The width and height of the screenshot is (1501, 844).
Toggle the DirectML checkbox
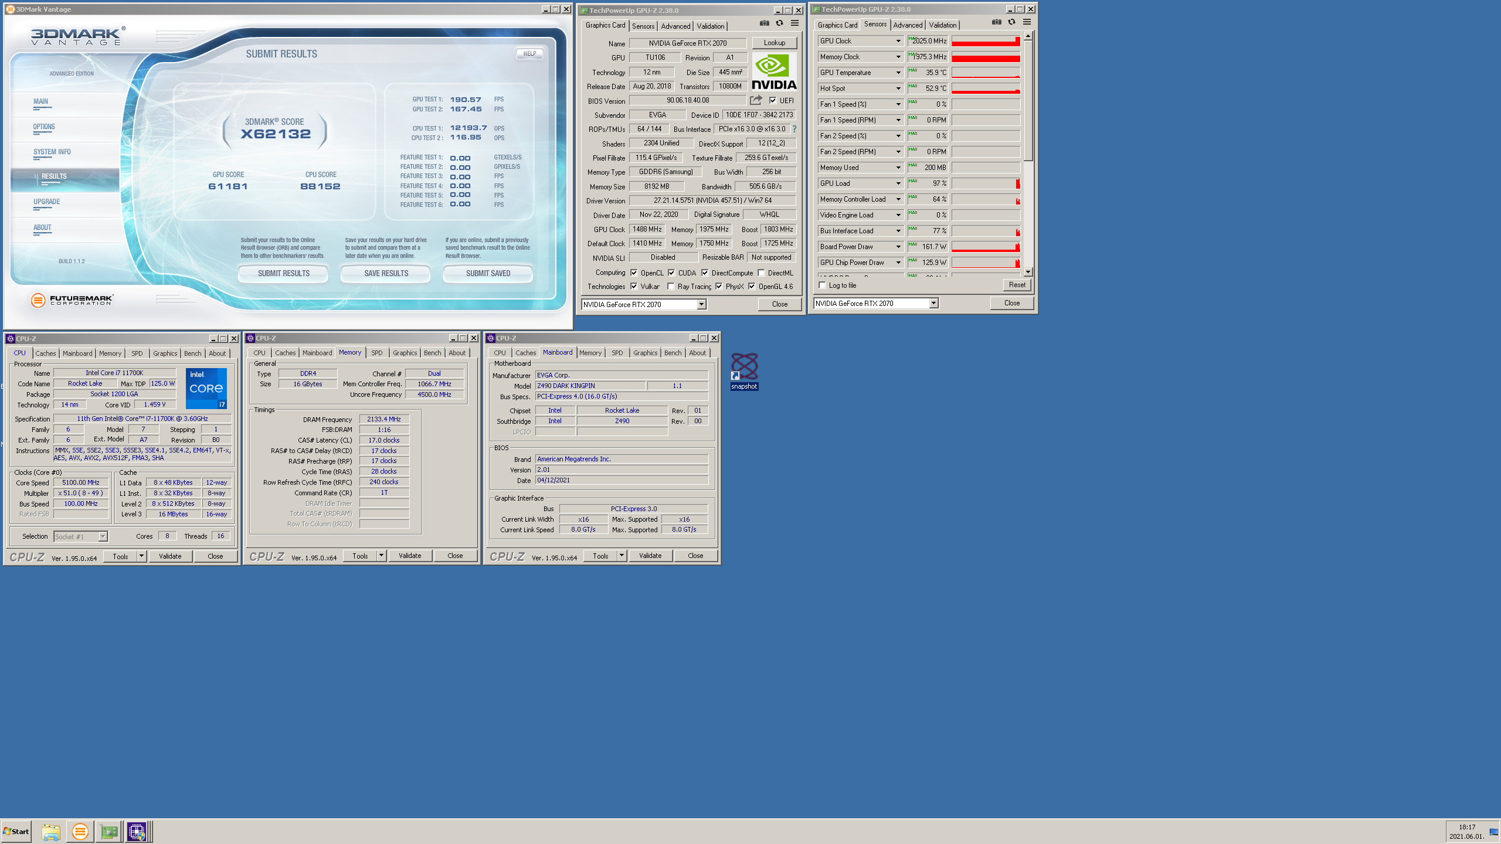[761, 273]
